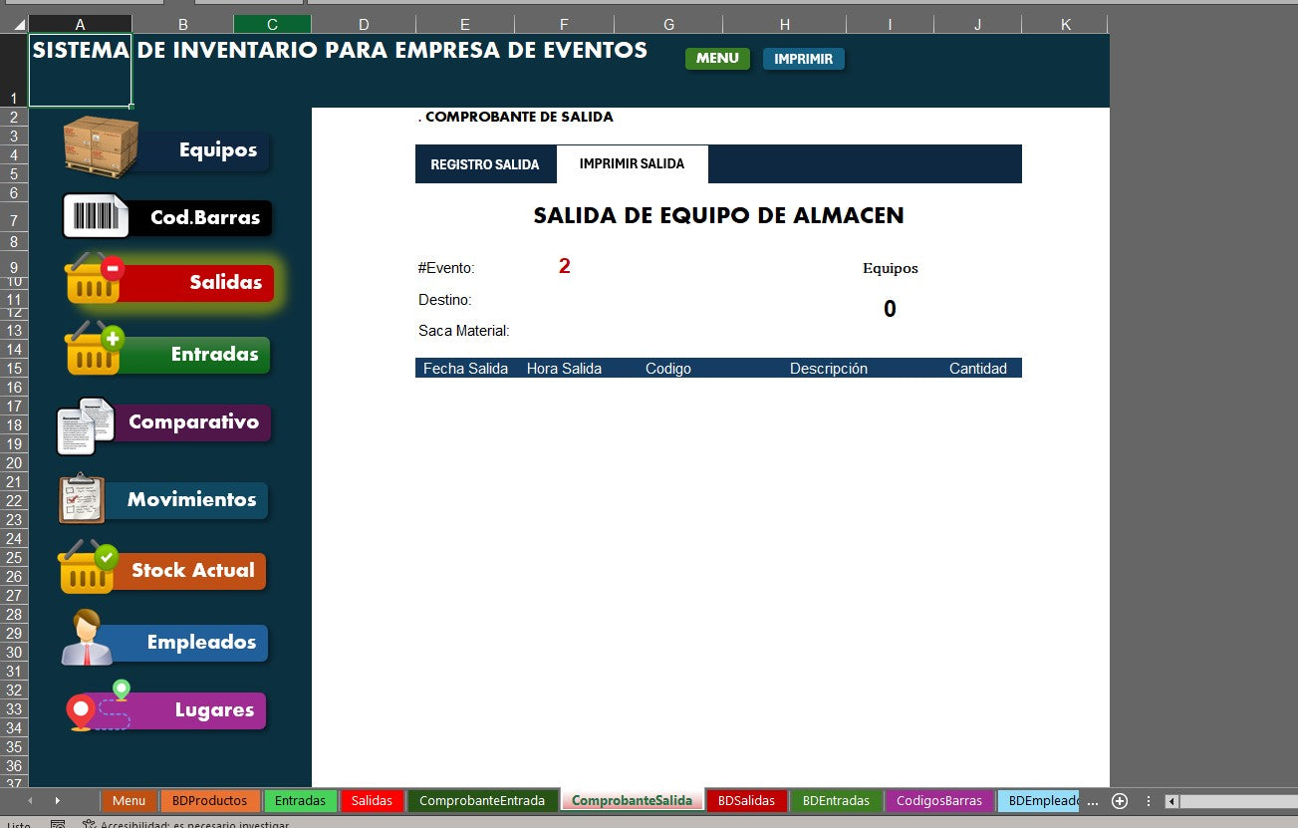Click the horizontal scrollbar left arrow
Viewport: 1298px width, 828px height.
pos(1172,801)
